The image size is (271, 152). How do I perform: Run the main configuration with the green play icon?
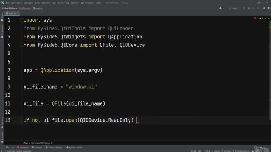click(x=244, y=8)
